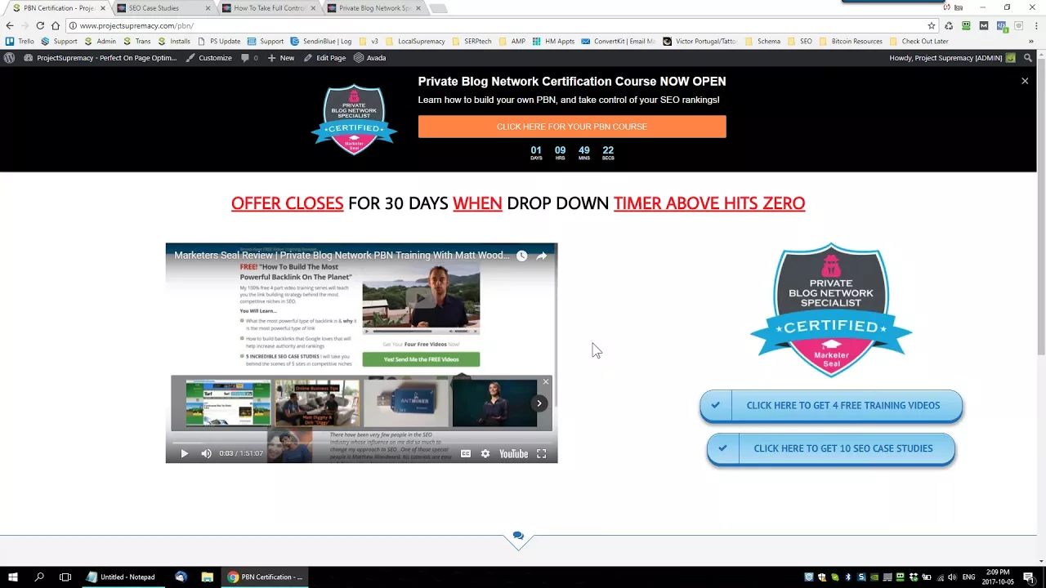This screenshot has width=1046, height=588.
Task: Close the suggested videos overlay
Action: (546, 382)
